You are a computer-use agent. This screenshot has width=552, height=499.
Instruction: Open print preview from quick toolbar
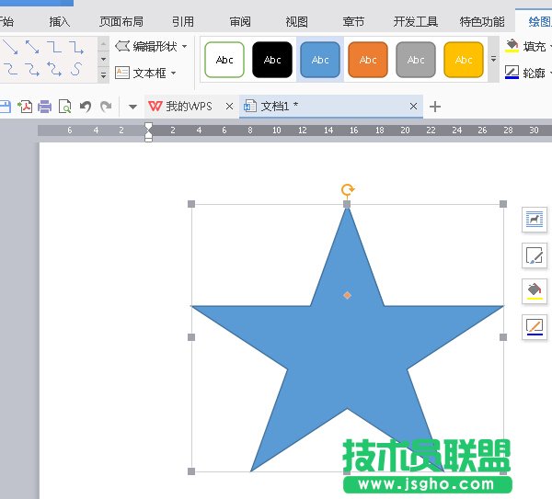click(x=64, y=107)
